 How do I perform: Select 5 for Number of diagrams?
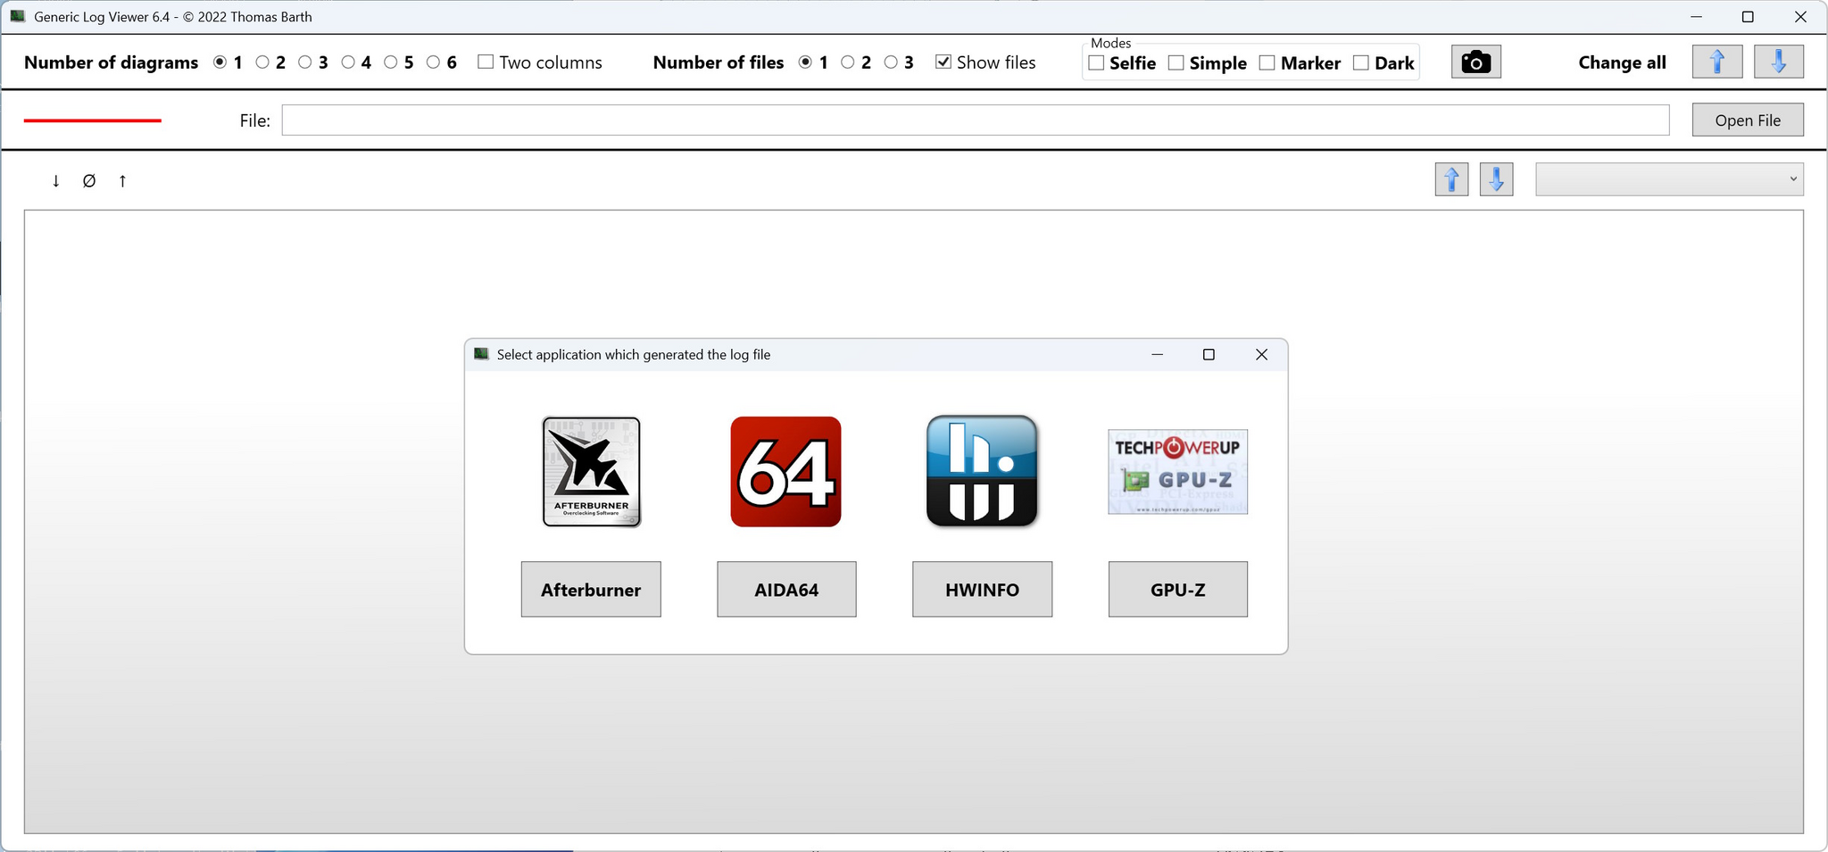click(x=391, y=62)
